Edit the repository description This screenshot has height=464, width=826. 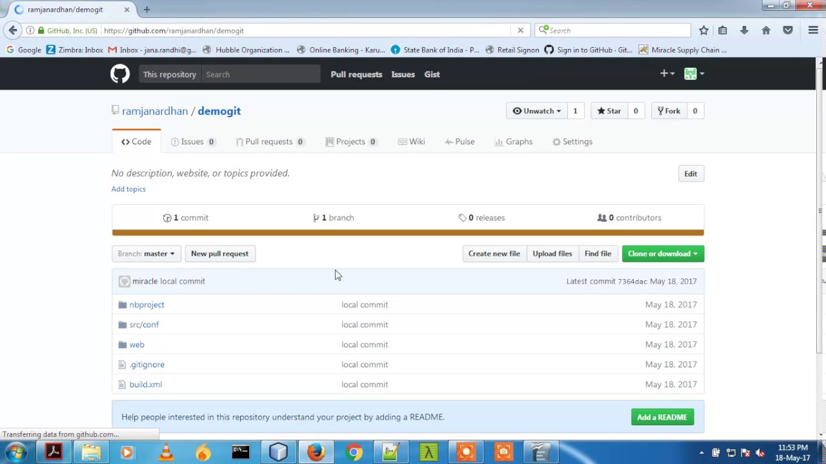point(690,173)
